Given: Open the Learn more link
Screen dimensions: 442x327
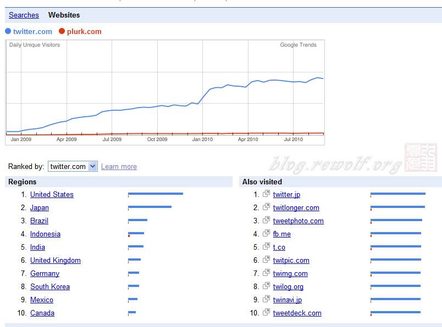Looking at the screenshot, I should (x=119, y=167).
